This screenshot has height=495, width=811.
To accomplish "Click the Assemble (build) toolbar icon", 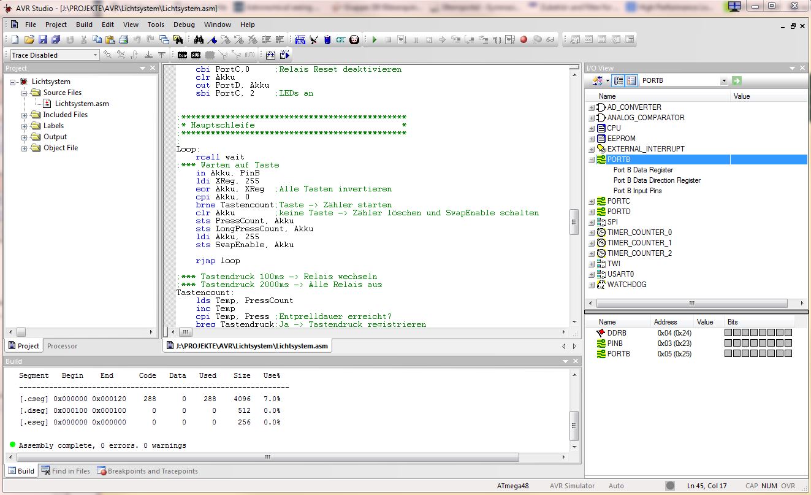I will click(x=270, y=55).
